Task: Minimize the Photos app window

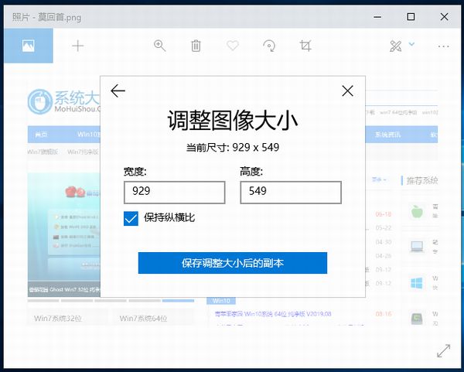Action: (375, 16)
